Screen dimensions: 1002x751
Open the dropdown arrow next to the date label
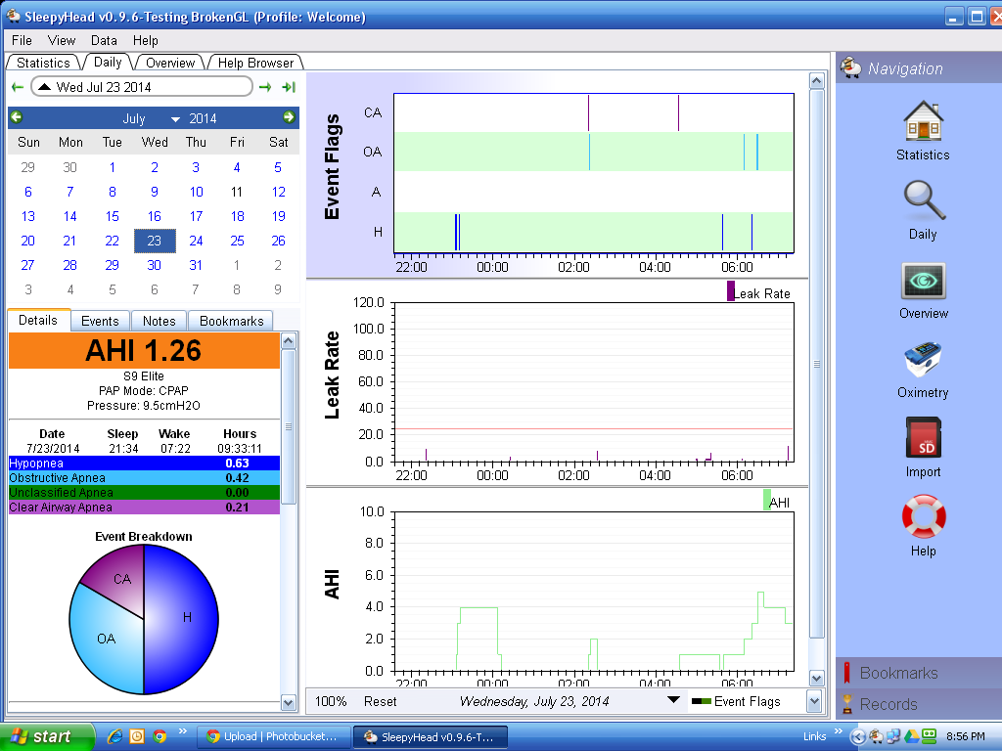point(672,700)
